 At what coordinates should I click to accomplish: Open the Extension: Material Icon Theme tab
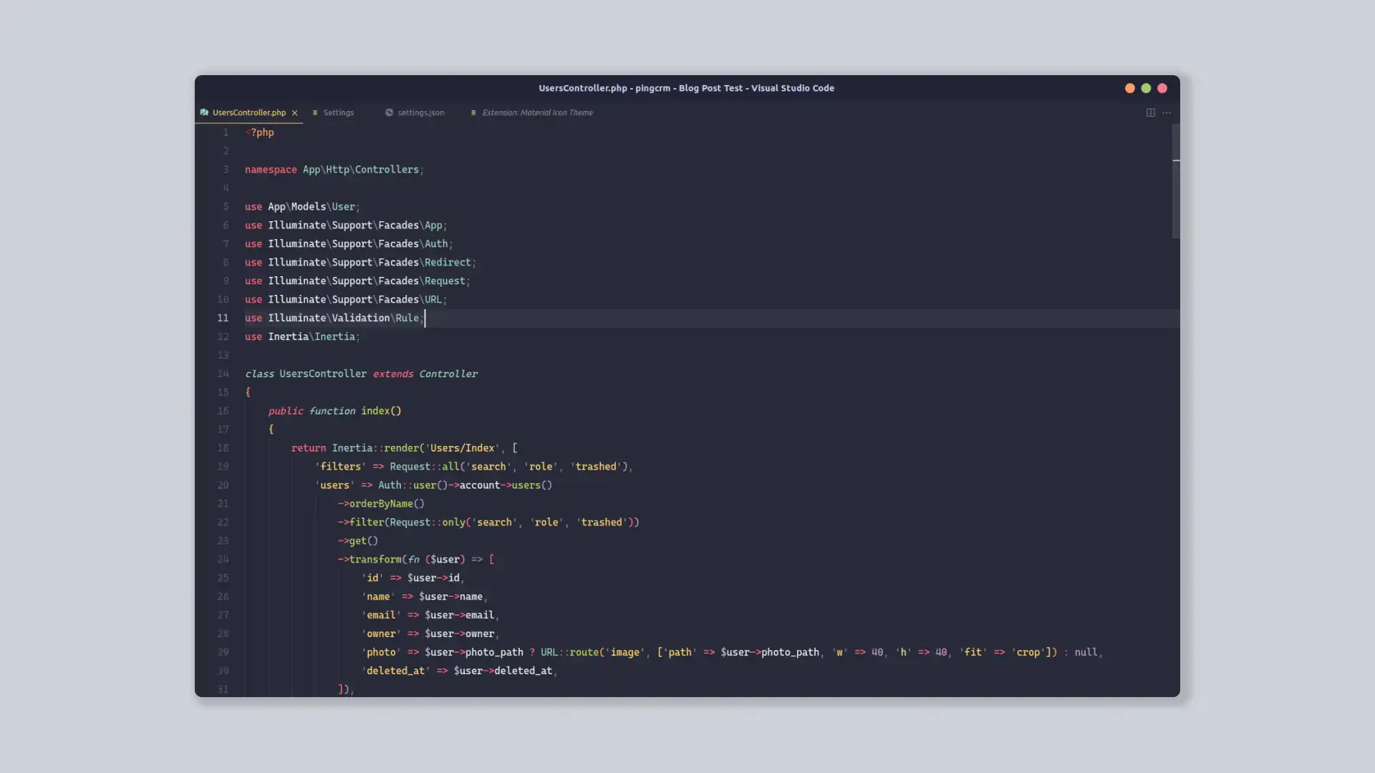click(x=537, y=112)
